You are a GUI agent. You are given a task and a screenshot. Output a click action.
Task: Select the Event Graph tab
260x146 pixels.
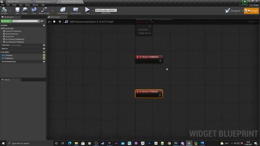pyautogui.click(x=57, y=17)
